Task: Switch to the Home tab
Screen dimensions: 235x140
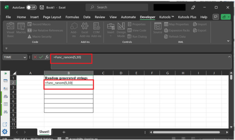Action: (x=21, y=17)
